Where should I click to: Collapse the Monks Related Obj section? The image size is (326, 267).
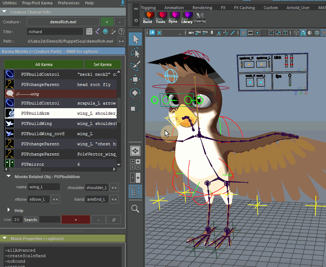[8, 176]
